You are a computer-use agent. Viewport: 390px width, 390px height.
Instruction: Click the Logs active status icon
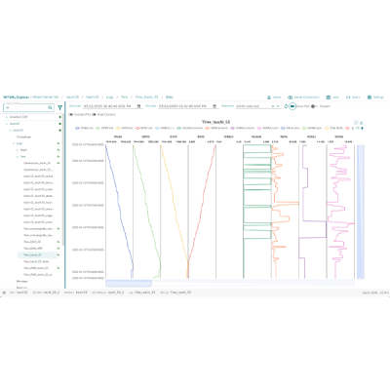[x=58, y=143]
